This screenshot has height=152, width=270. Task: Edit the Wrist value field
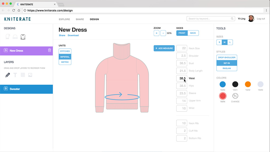[x=182, y=108]
